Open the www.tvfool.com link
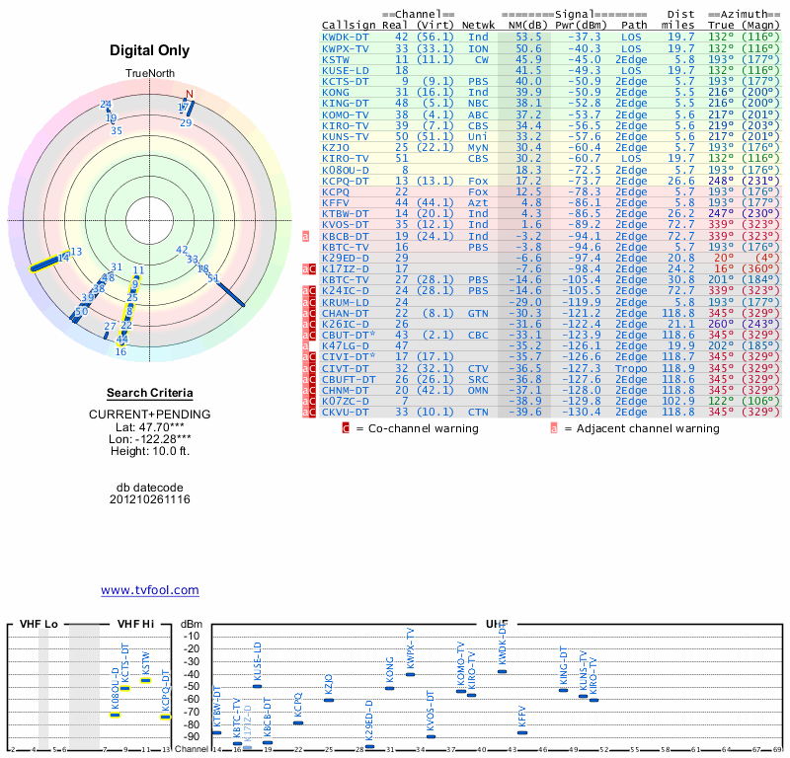 (150, 590)
